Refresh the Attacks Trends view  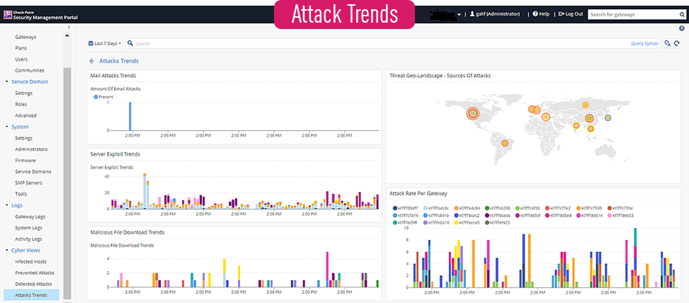point(677,43)
